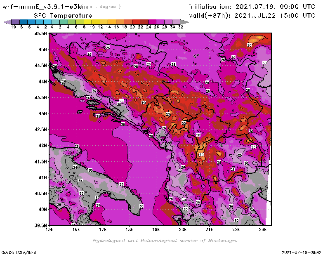Click the '41N' latitude label

[42, 177]
